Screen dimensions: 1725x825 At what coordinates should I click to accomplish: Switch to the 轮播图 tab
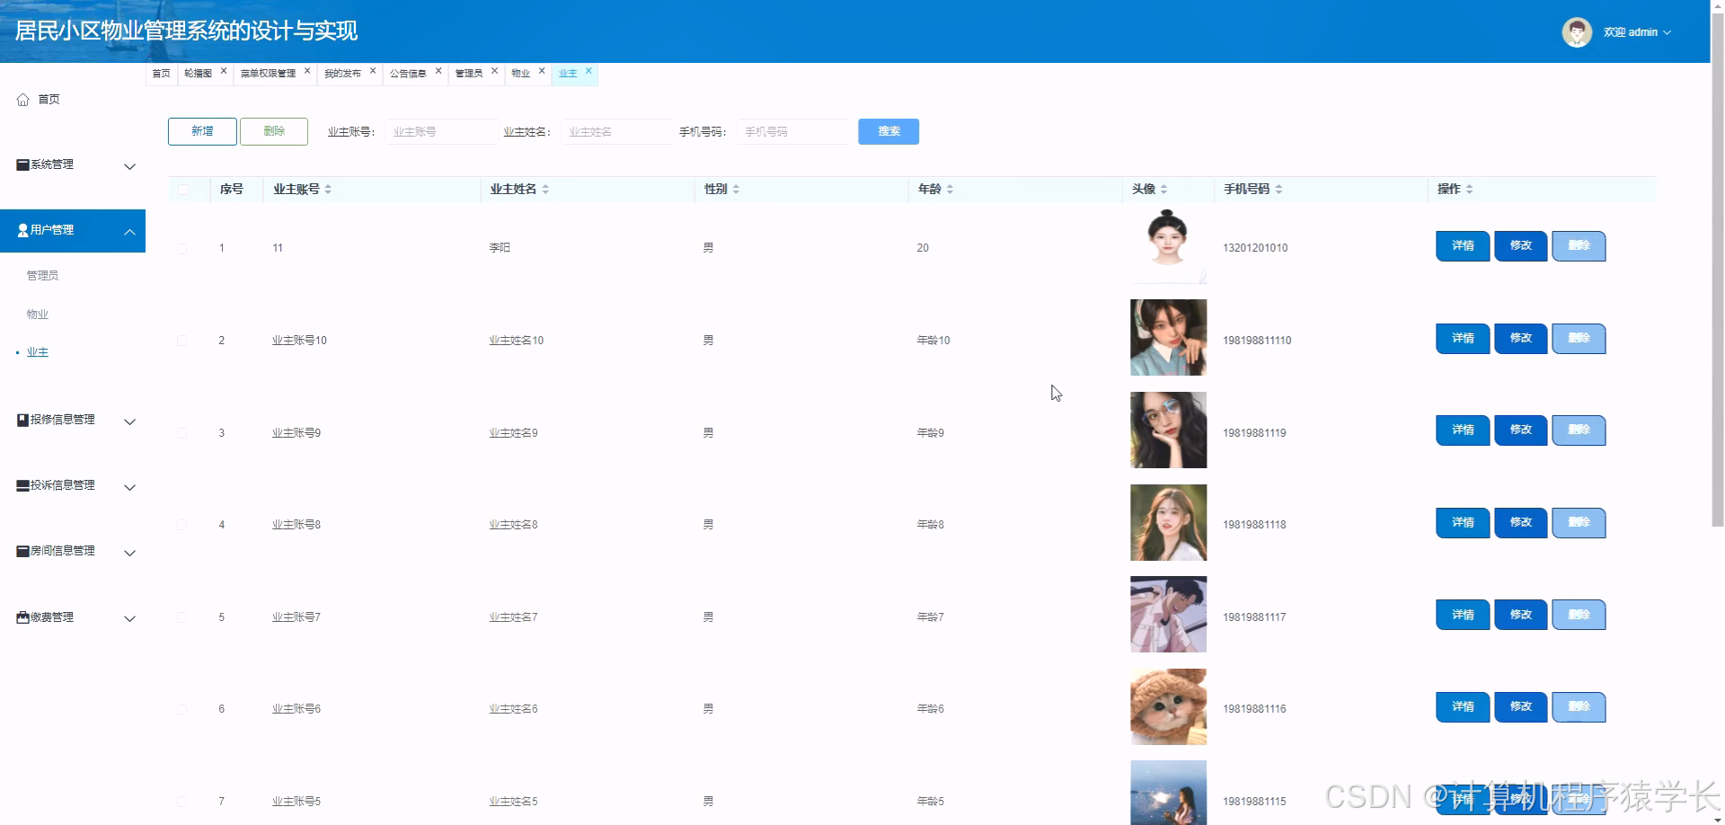(x=197, y=72)
